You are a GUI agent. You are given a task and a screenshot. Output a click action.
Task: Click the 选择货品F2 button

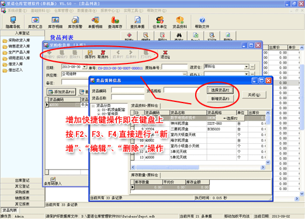tap(220, 90)
